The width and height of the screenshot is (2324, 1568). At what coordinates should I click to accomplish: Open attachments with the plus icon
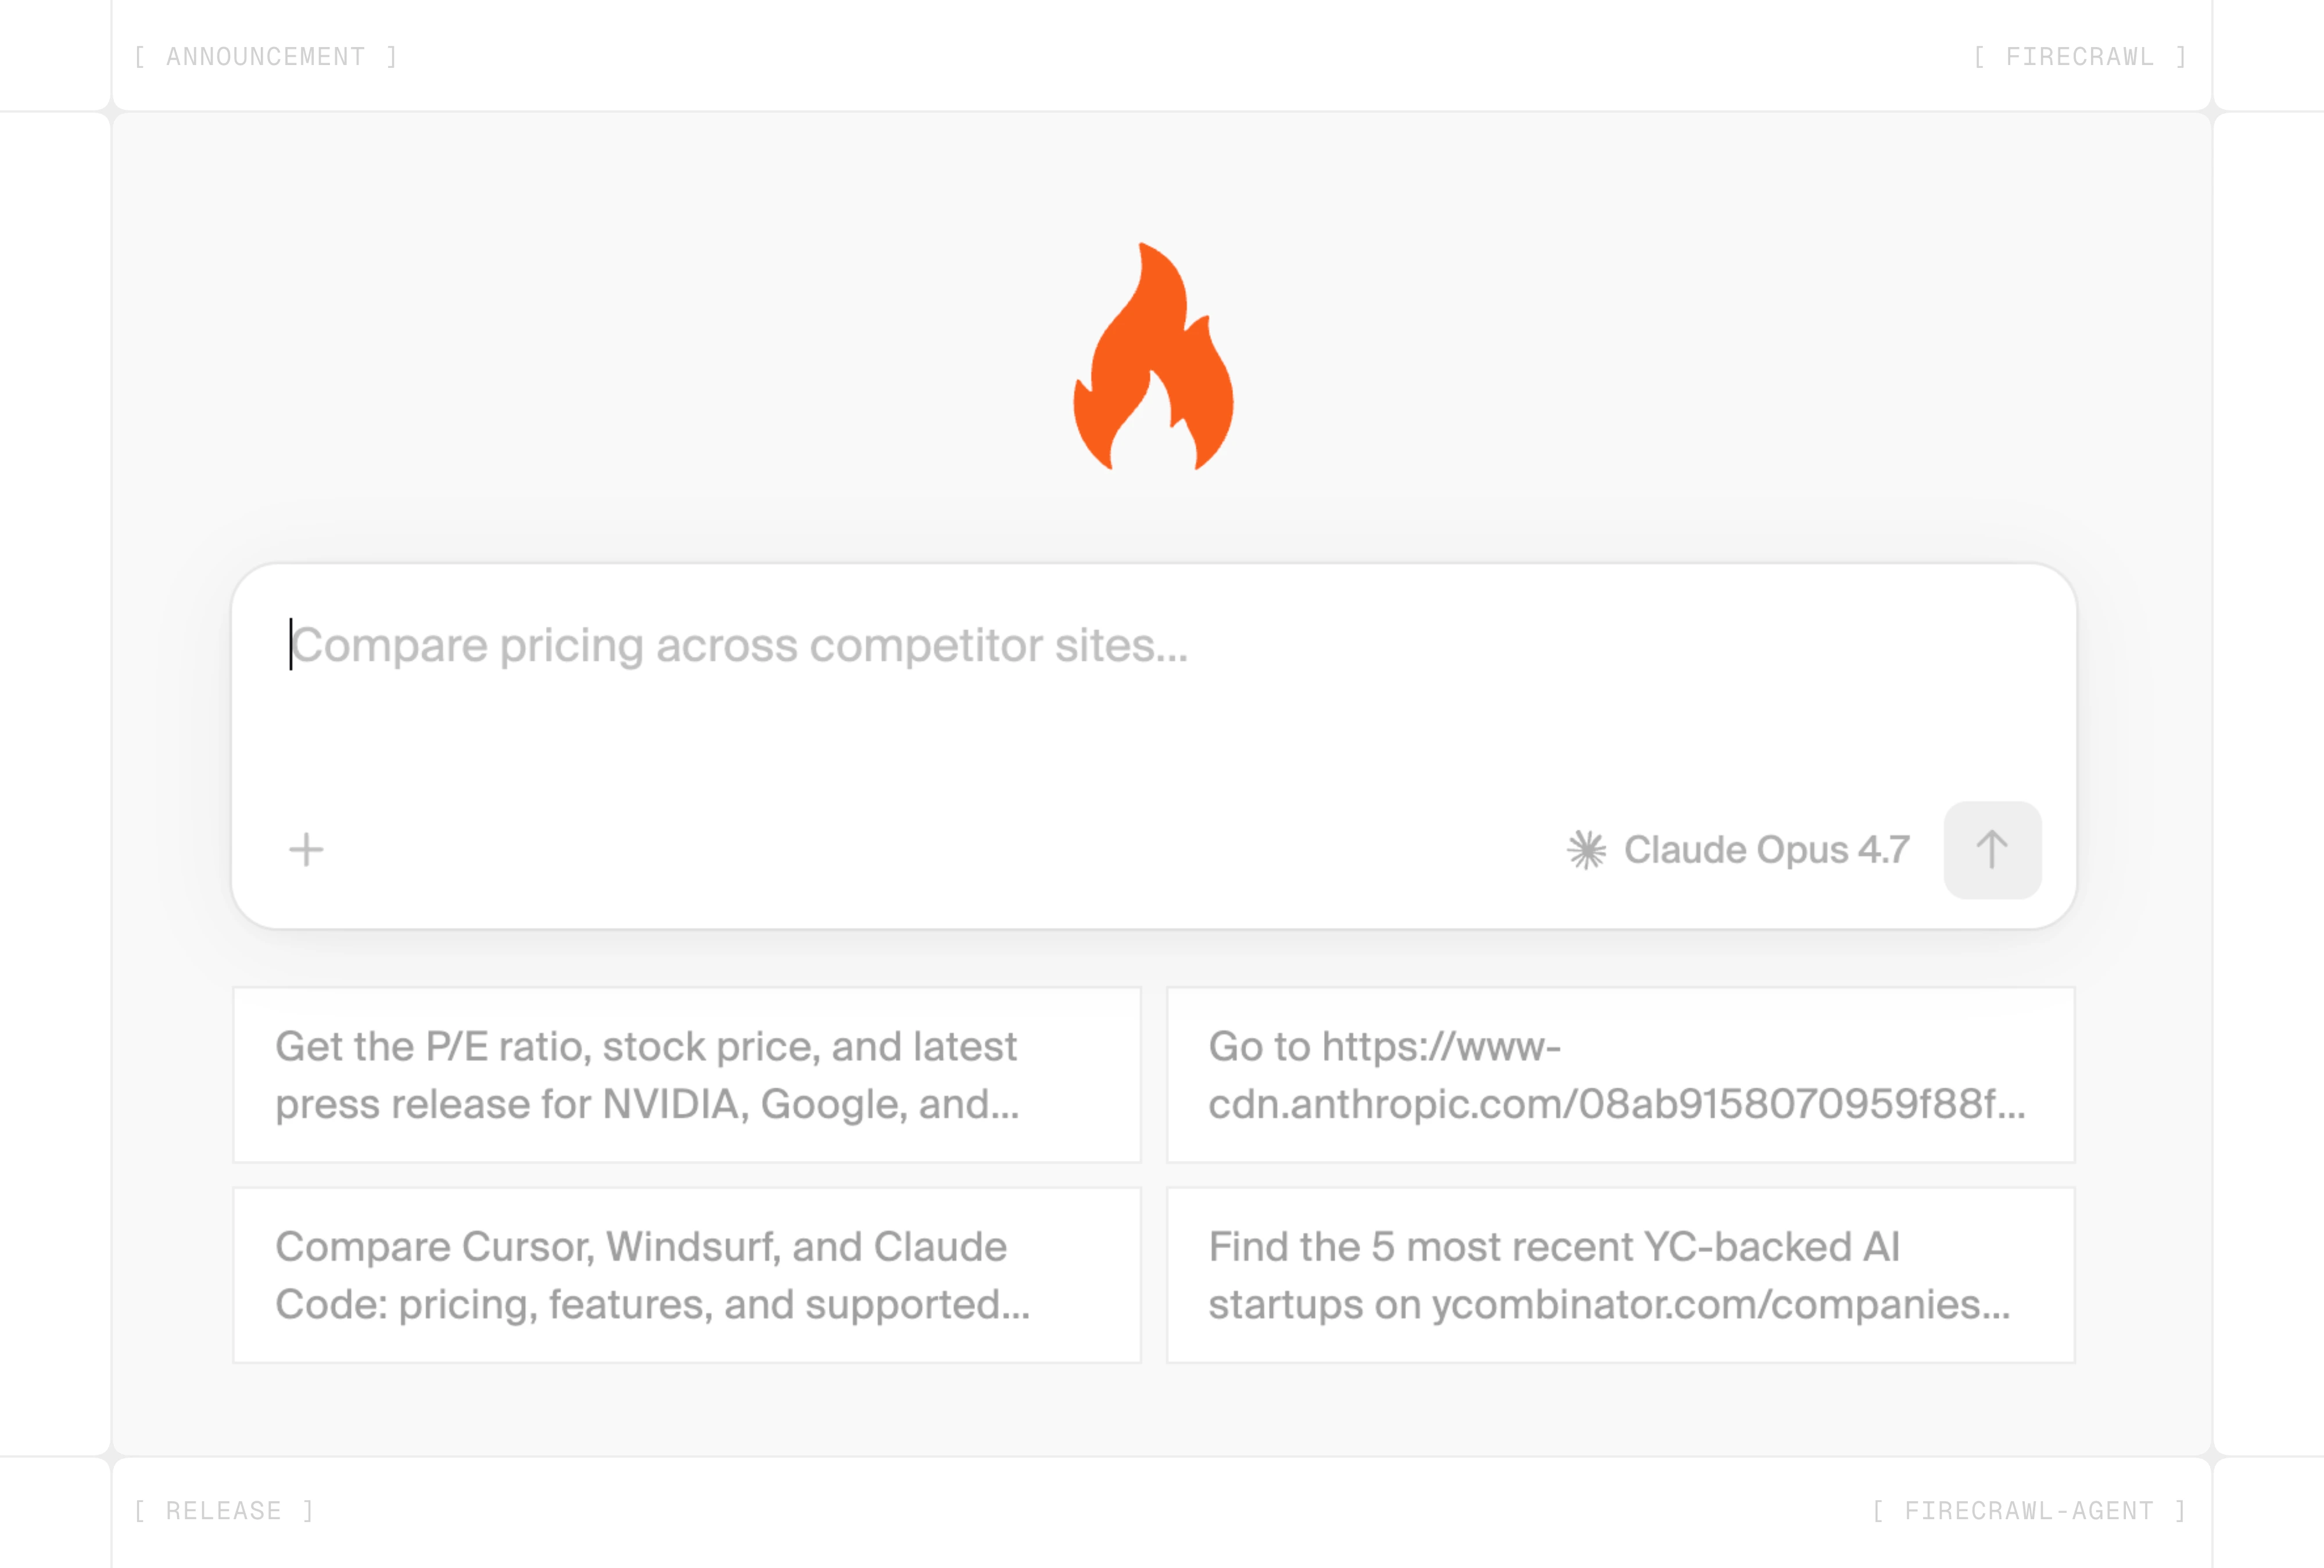[307, 848]
